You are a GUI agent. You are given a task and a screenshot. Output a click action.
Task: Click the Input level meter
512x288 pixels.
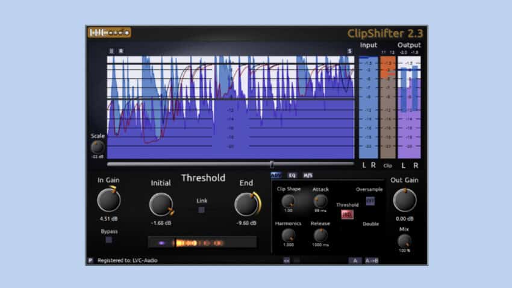368,107
